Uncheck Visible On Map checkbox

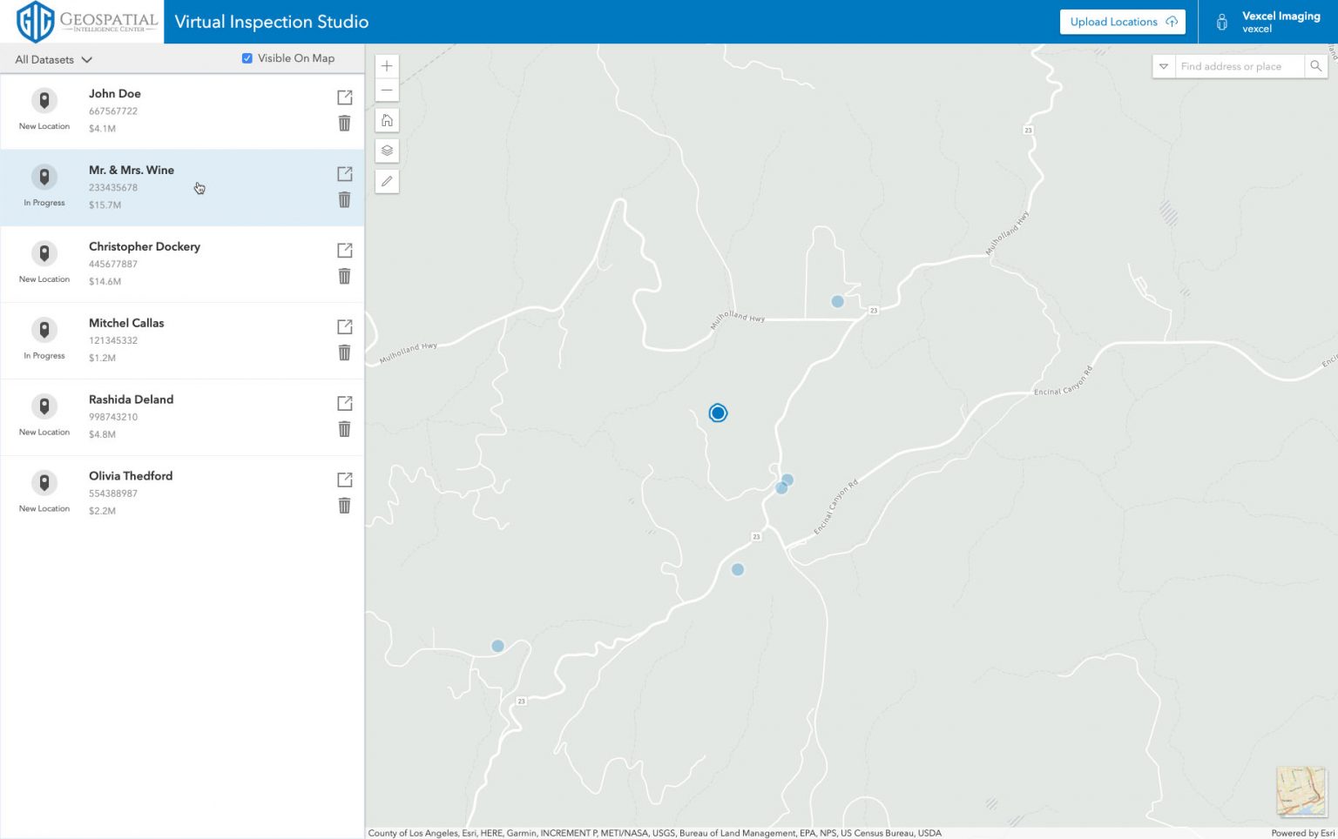[x=247, y=58]
